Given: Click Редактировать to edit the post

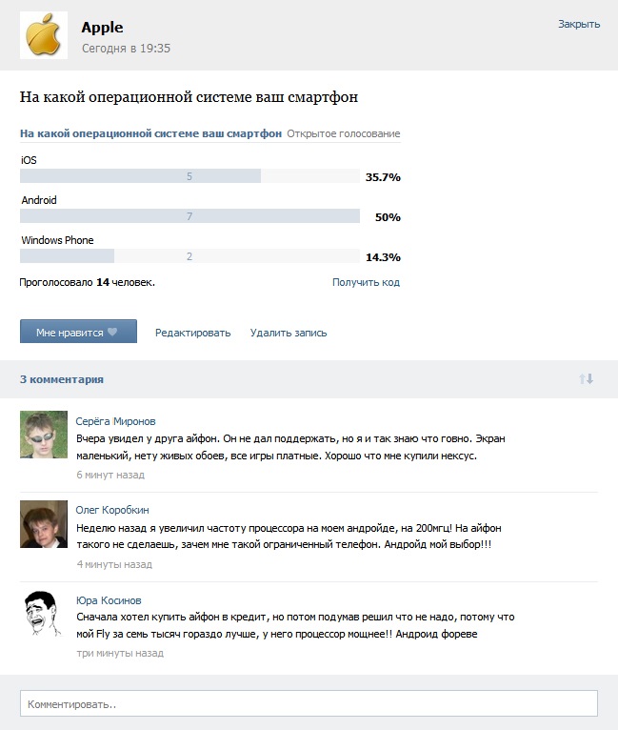Looking at the screenshot, I should pos(193,333).
